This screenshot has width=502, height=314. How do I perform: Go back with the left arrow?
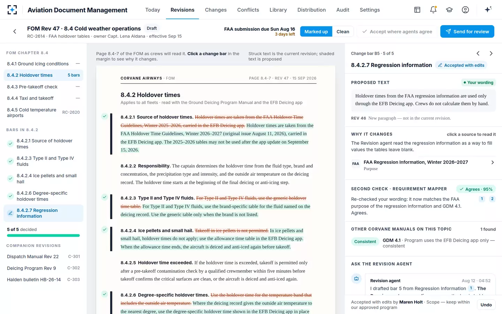tap(15, 31)
